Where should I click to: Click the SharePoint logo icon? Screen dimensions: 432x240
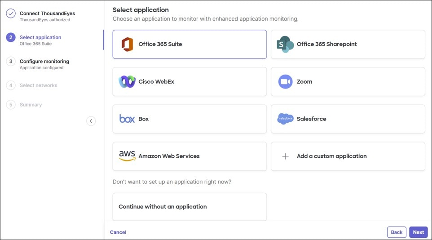tap(285, 44)
